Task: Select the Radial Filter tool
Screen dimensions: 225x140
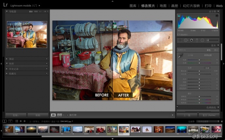Action: click(202, 40)
